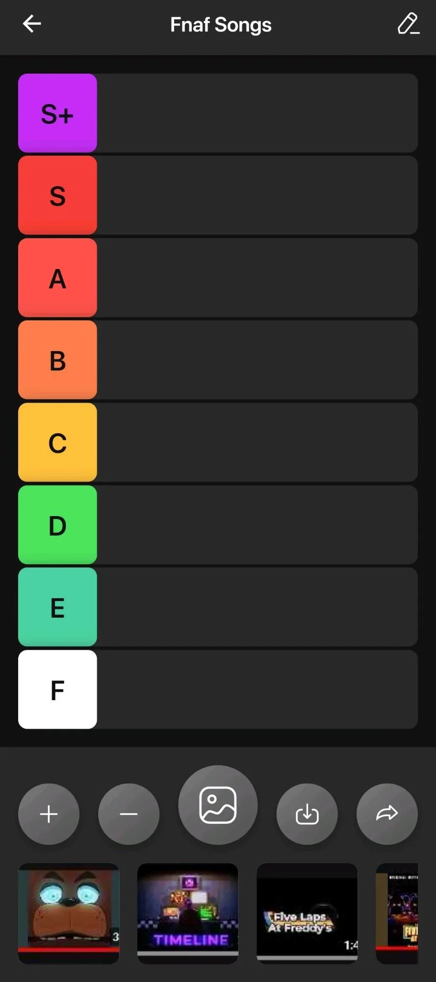Tap the white F tier label
Image resolution: width=436 pixels, height=982 pixels.
coord(57,689)
